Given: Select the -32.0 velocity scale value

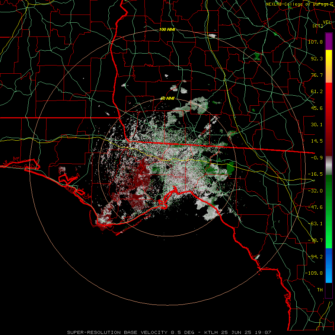Looking at the screenshot, I should click(x=315, y=191).
